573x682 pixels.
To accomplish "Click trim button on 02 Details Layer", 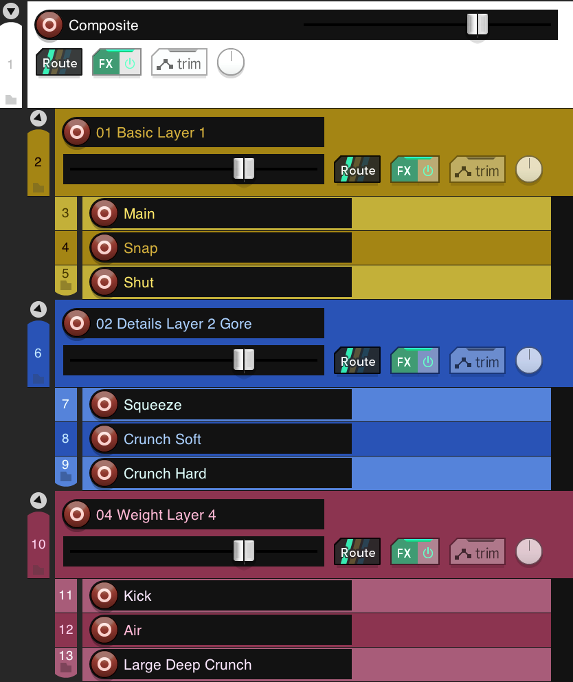I will 477,361.
